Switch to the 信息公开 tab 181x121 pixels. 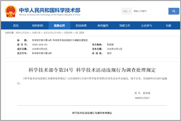pyautogui.click(x=59, y=26)
